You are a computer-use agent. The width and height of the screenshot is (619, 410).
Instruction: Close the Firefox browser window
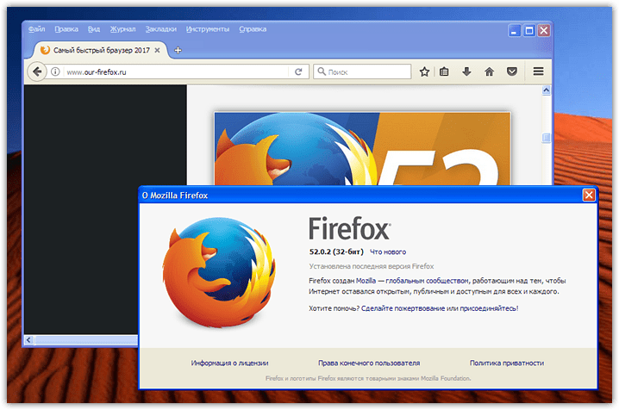coord(544,30)
